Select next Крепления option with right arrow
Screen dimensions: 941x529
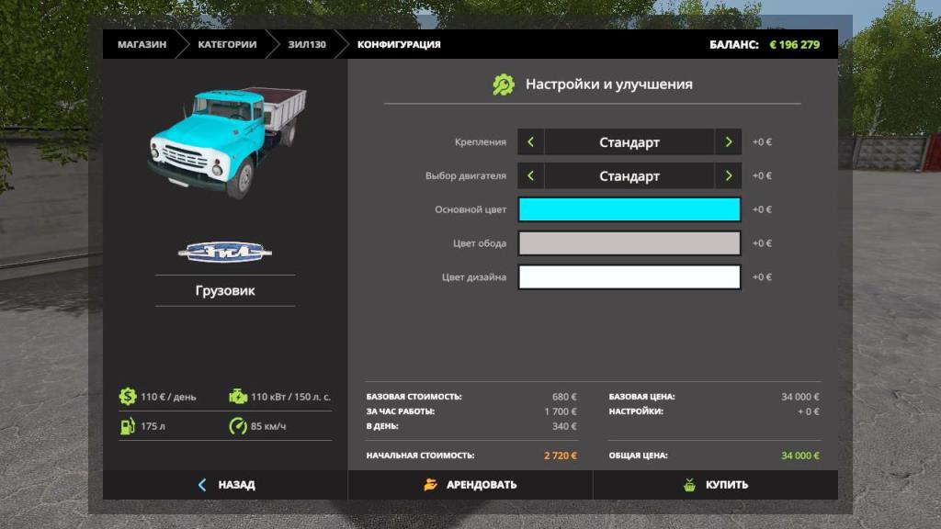pos(728,142)
